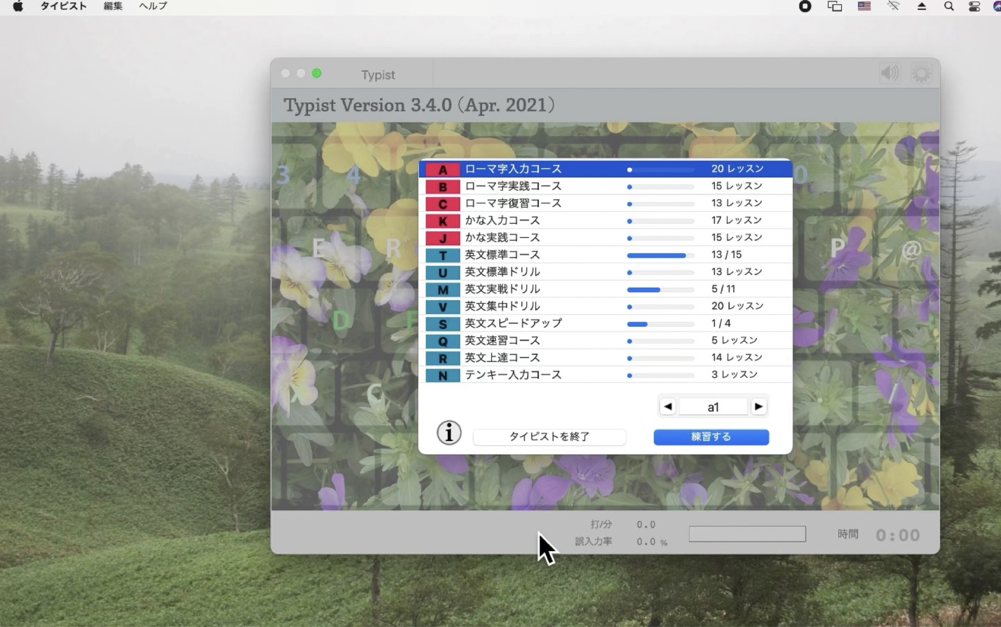Click the info icon in dialog
Screen dimensions: 1001x627
click(x=449, y=432)
